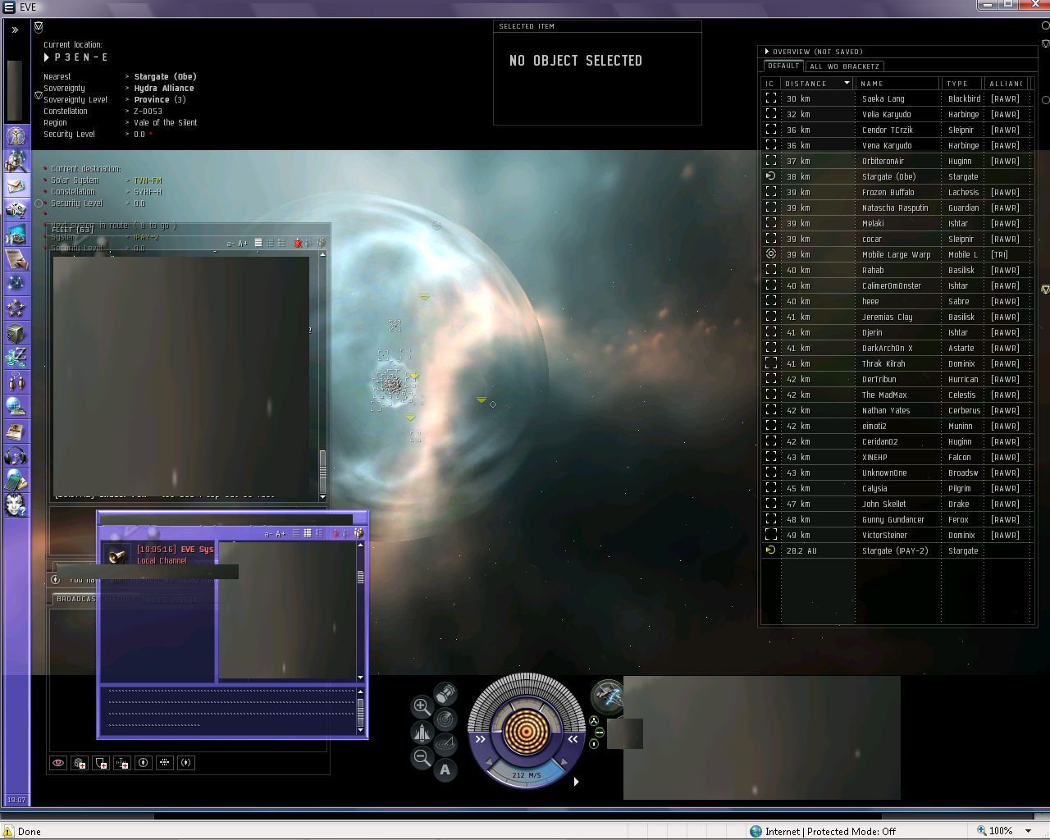The image size is (1050, 840).
Task: Toggle third list view mode in Fleet window
Action: (281, 243)
